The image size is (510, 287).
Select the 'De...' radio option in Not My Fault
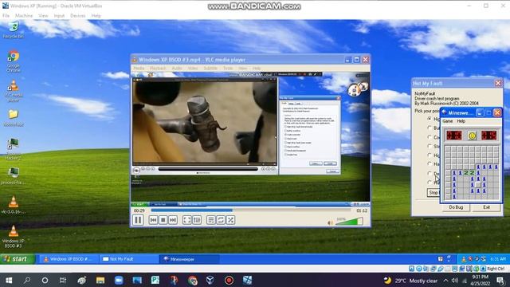(x=430, y=173)
